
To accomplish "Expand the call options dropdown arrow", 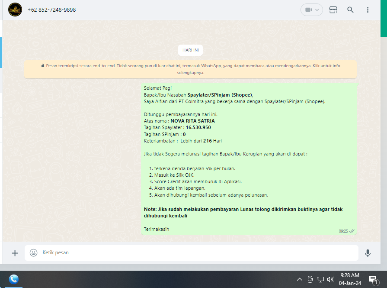I will click(317, 10).
